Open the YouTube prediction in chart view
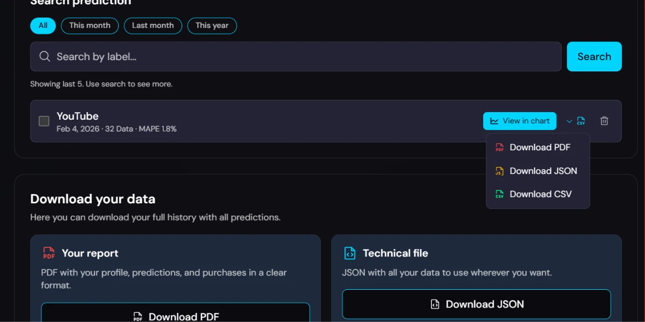645x322 pixels. point(520,121)
